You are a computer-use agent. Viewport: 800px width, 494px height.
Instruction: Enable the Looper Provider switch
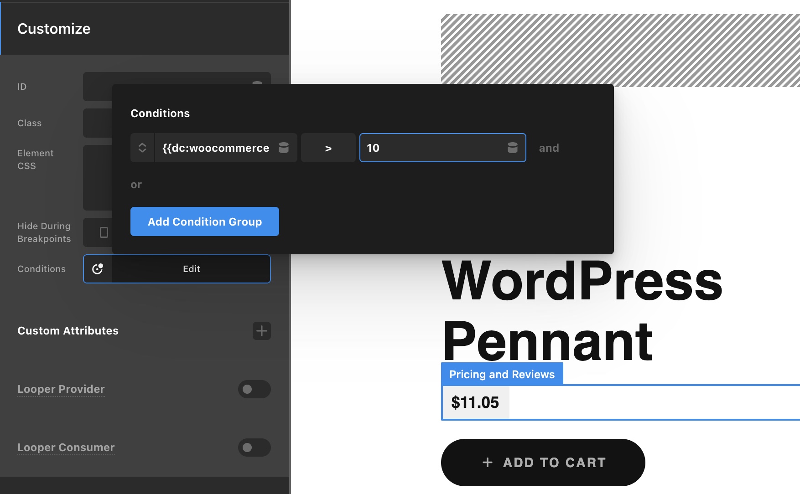(x=255, y=389)
